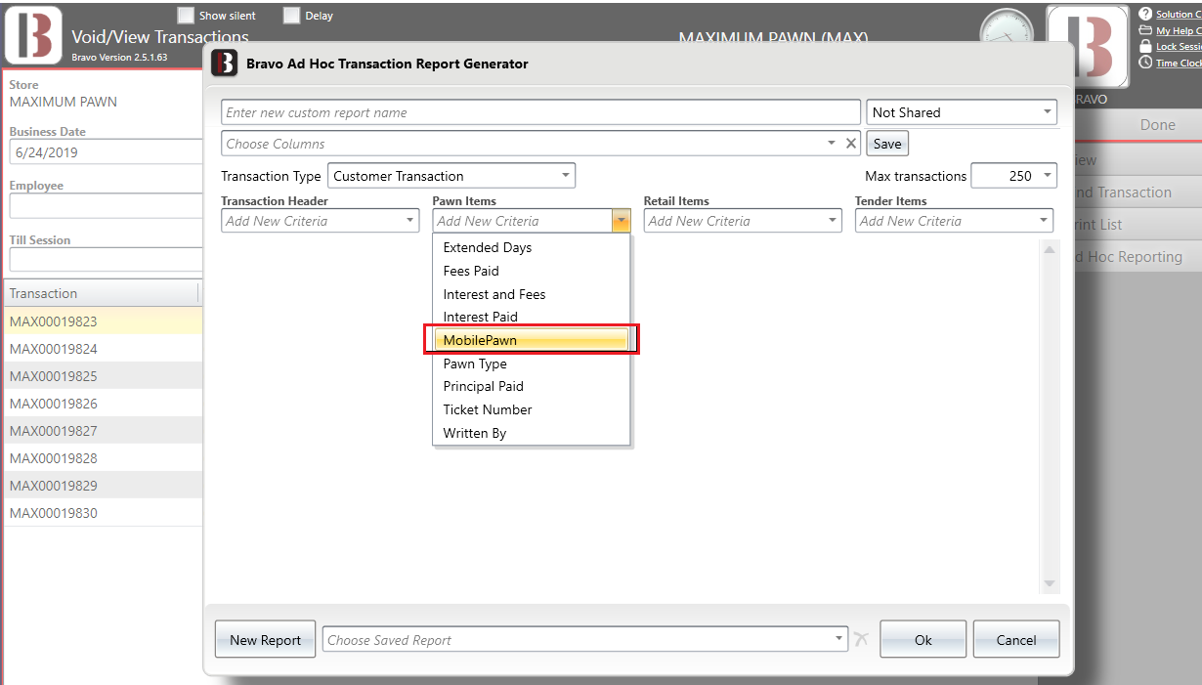Expand Transaction Header criteria dropdown

[410, 221]
